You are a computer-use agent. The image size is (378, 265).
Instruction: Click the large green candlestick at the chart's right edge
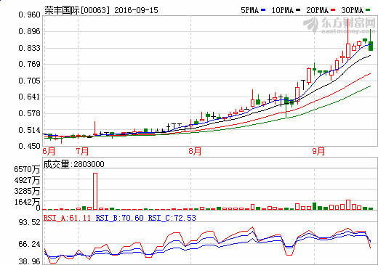pyautogui.click(x=371, y=46)
